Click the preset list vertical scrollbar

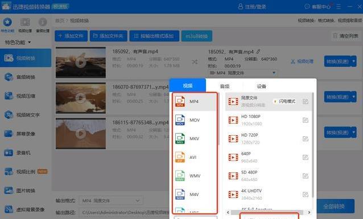click(x=313, y=145)
